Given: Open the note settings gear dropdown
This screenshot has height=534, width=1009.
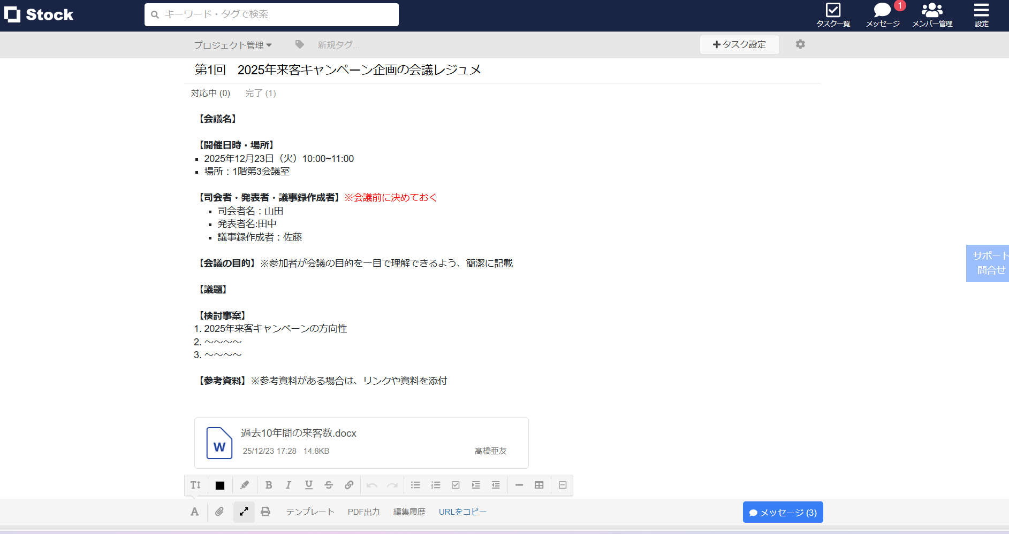Looking at the screenshot, I should coord(800,44).
